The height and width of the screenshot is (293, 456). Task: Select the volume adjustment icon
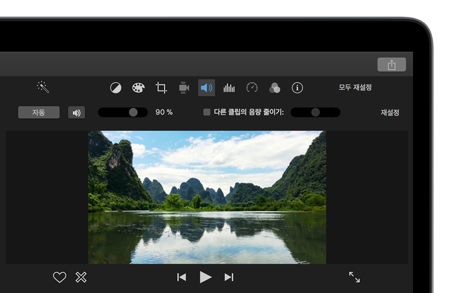point(206,88)
